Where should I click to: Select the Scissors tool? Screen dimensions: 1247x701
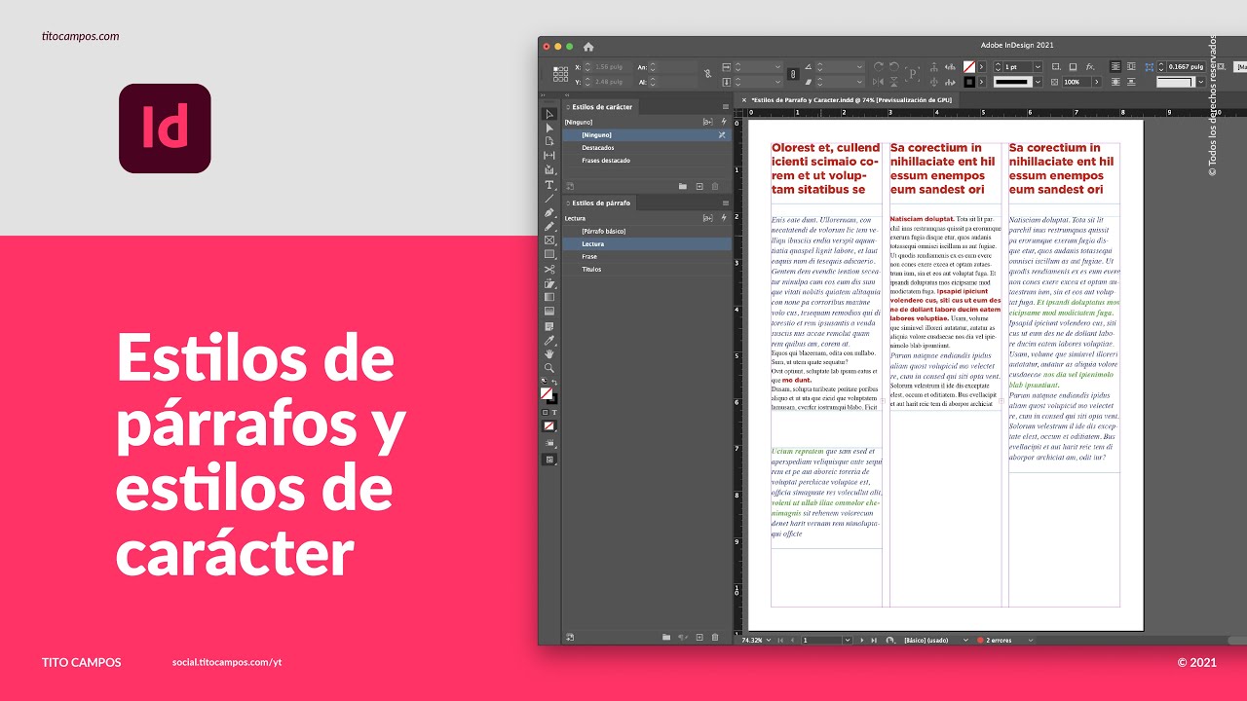tap(549, 269)
